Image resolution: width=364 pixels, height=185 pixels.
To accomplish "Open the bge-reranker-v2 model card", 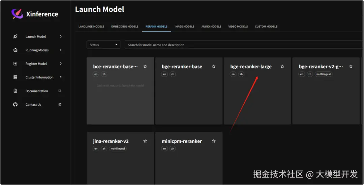I will [x=326, y=91].
